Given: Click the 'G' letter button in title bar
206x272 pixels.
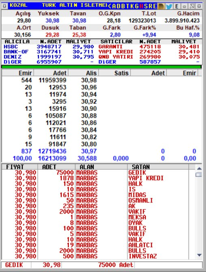Looking at the screenshot, I should (x=137, y=6).
